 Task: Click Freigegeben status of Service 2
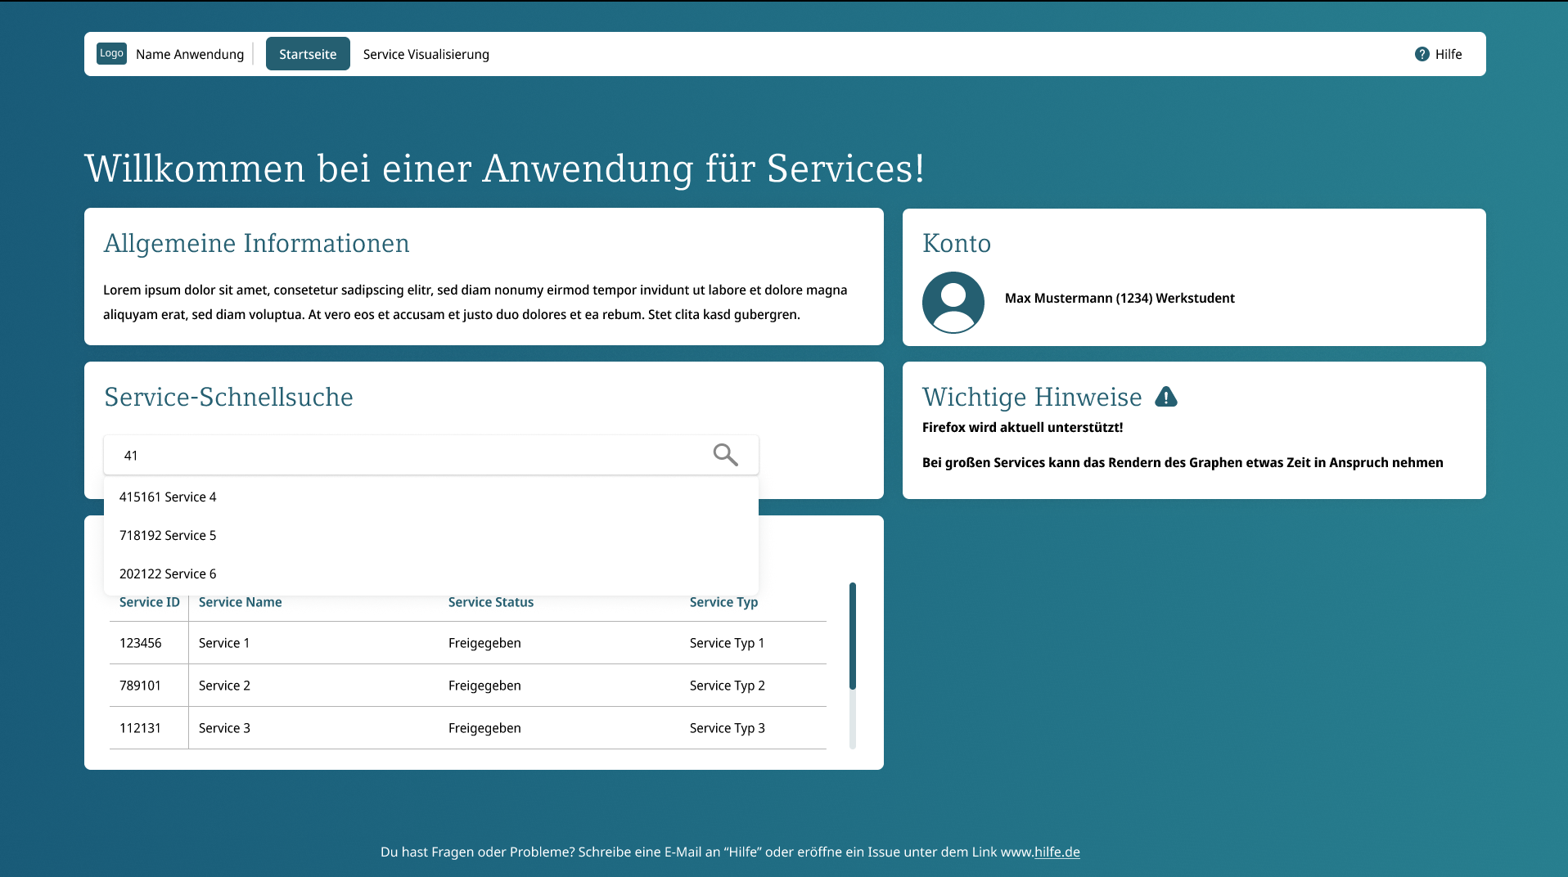(x=484, y=686)
